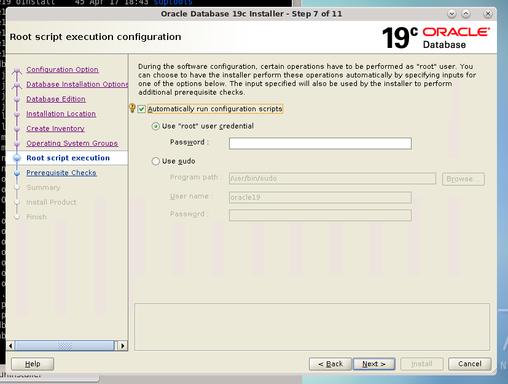508x384 pixels.
Task: Select the Use sudo radio button
Action: [155, 161]
